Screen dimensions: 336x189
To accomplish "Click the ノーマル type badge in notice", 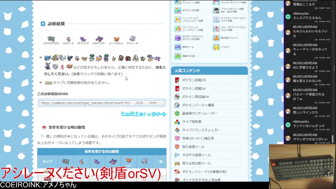I will (49, 83).
